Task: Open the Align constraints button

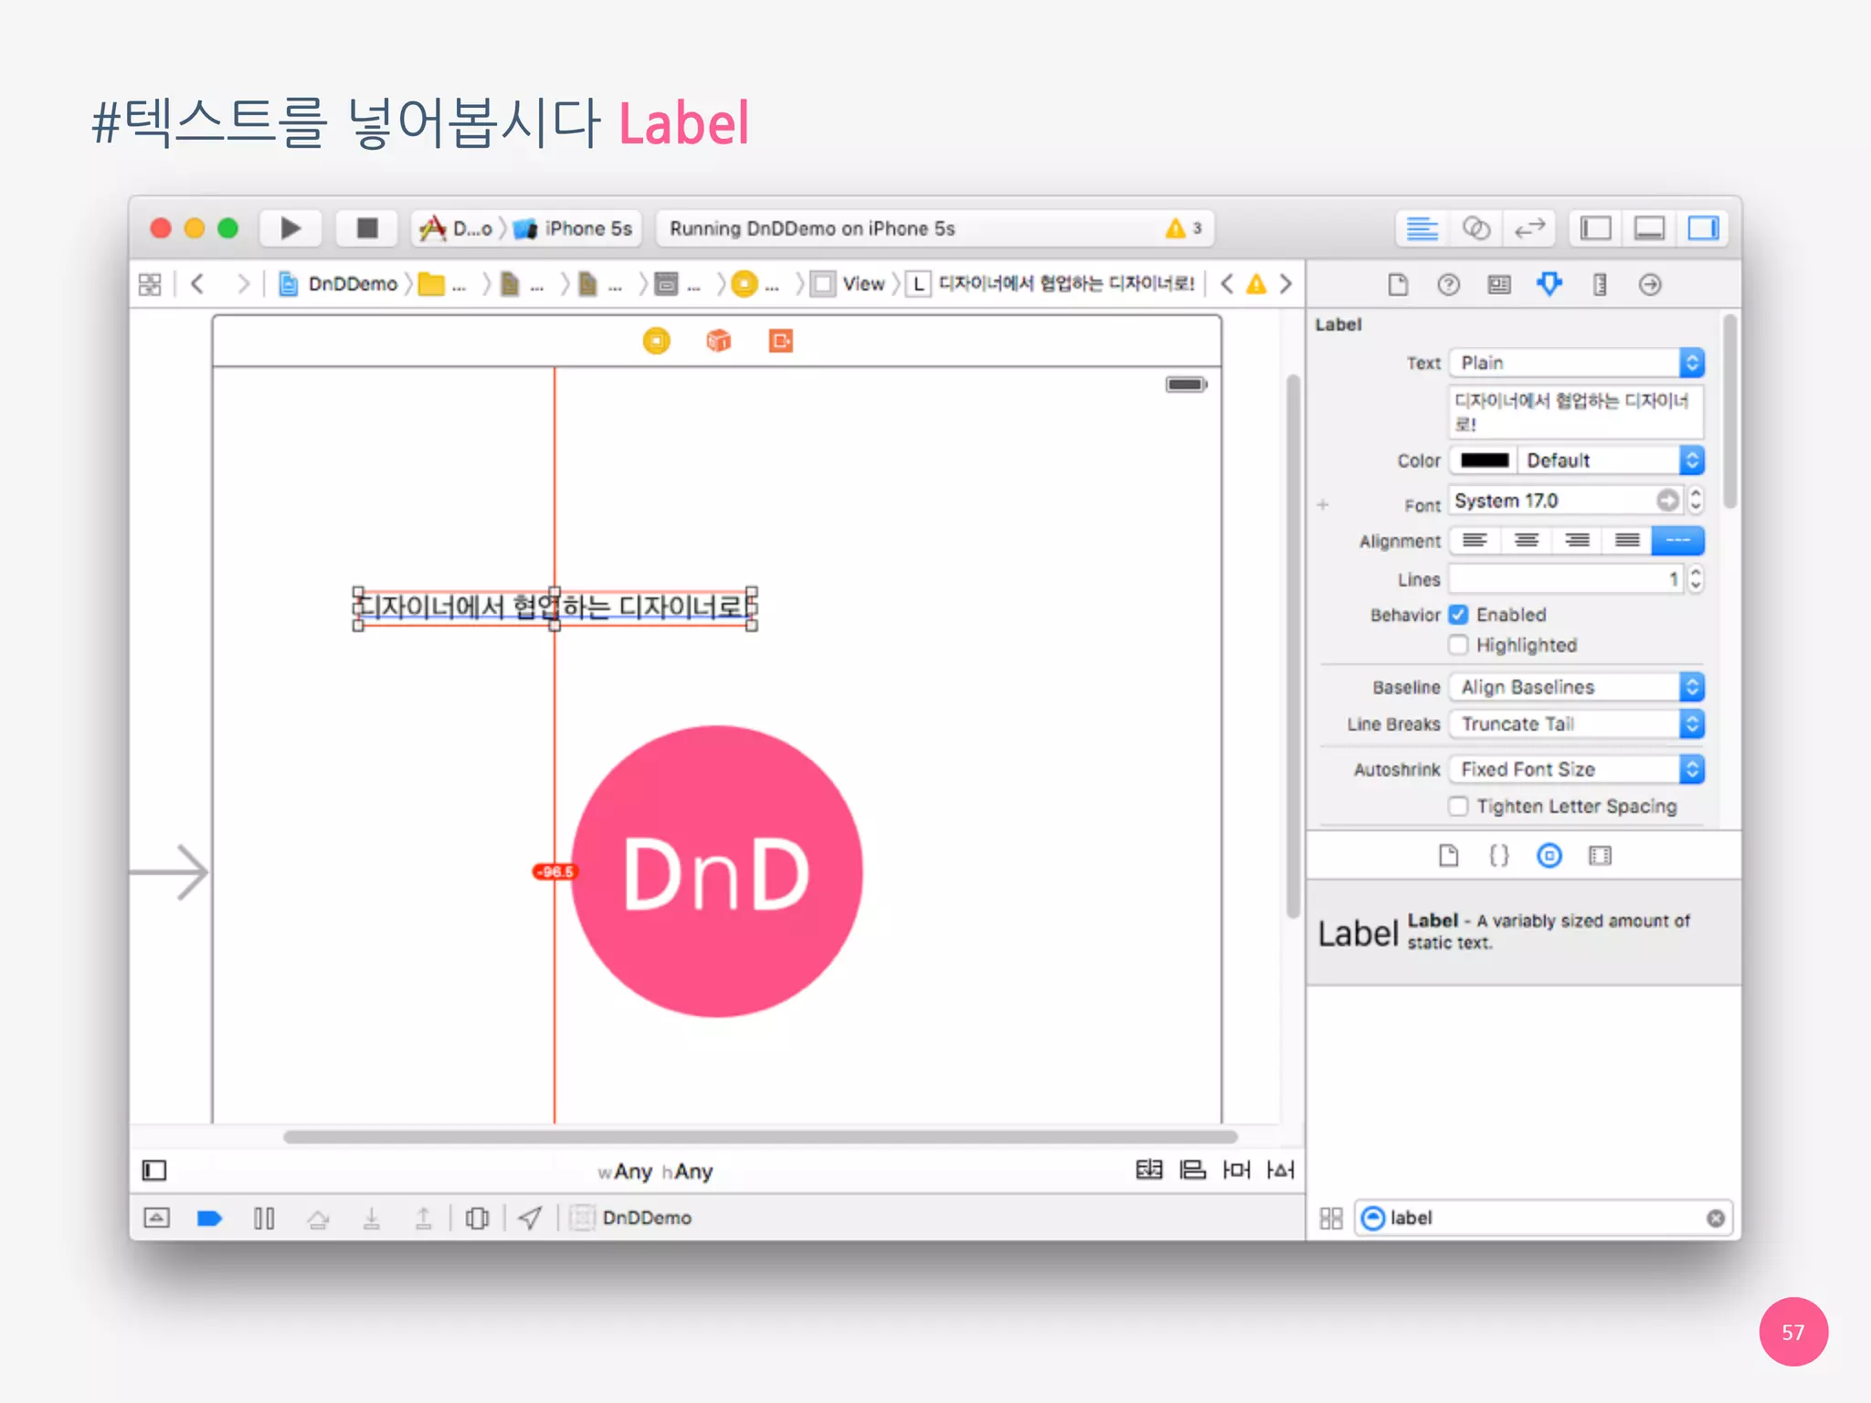Action: (1193, 1170)
